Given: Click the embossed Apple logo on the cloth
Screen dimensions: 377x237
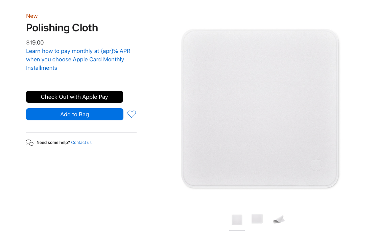Looking at the screenshot, I should tap(316, 164).
